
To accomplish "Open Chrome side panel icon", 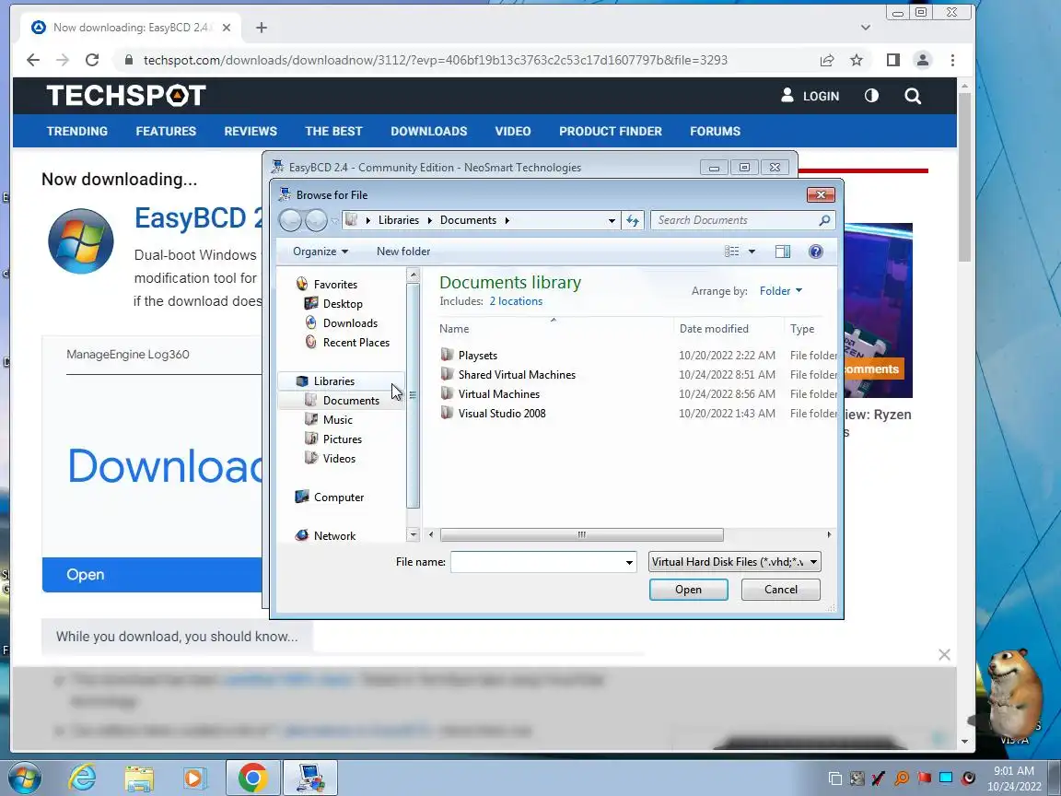I will [893, 60].
